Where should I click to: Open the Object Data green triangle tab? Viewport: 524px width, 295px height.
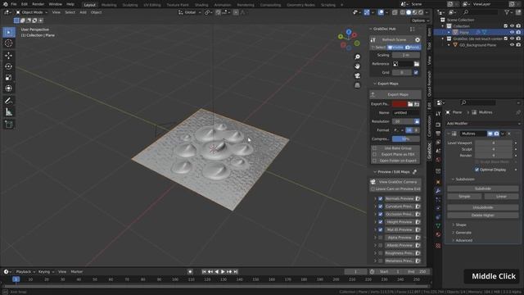pyautogui.click(x=438, y=226)
